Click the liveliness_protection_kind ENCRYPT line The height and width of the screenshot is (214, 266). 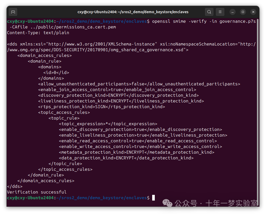tap(121, 101)
